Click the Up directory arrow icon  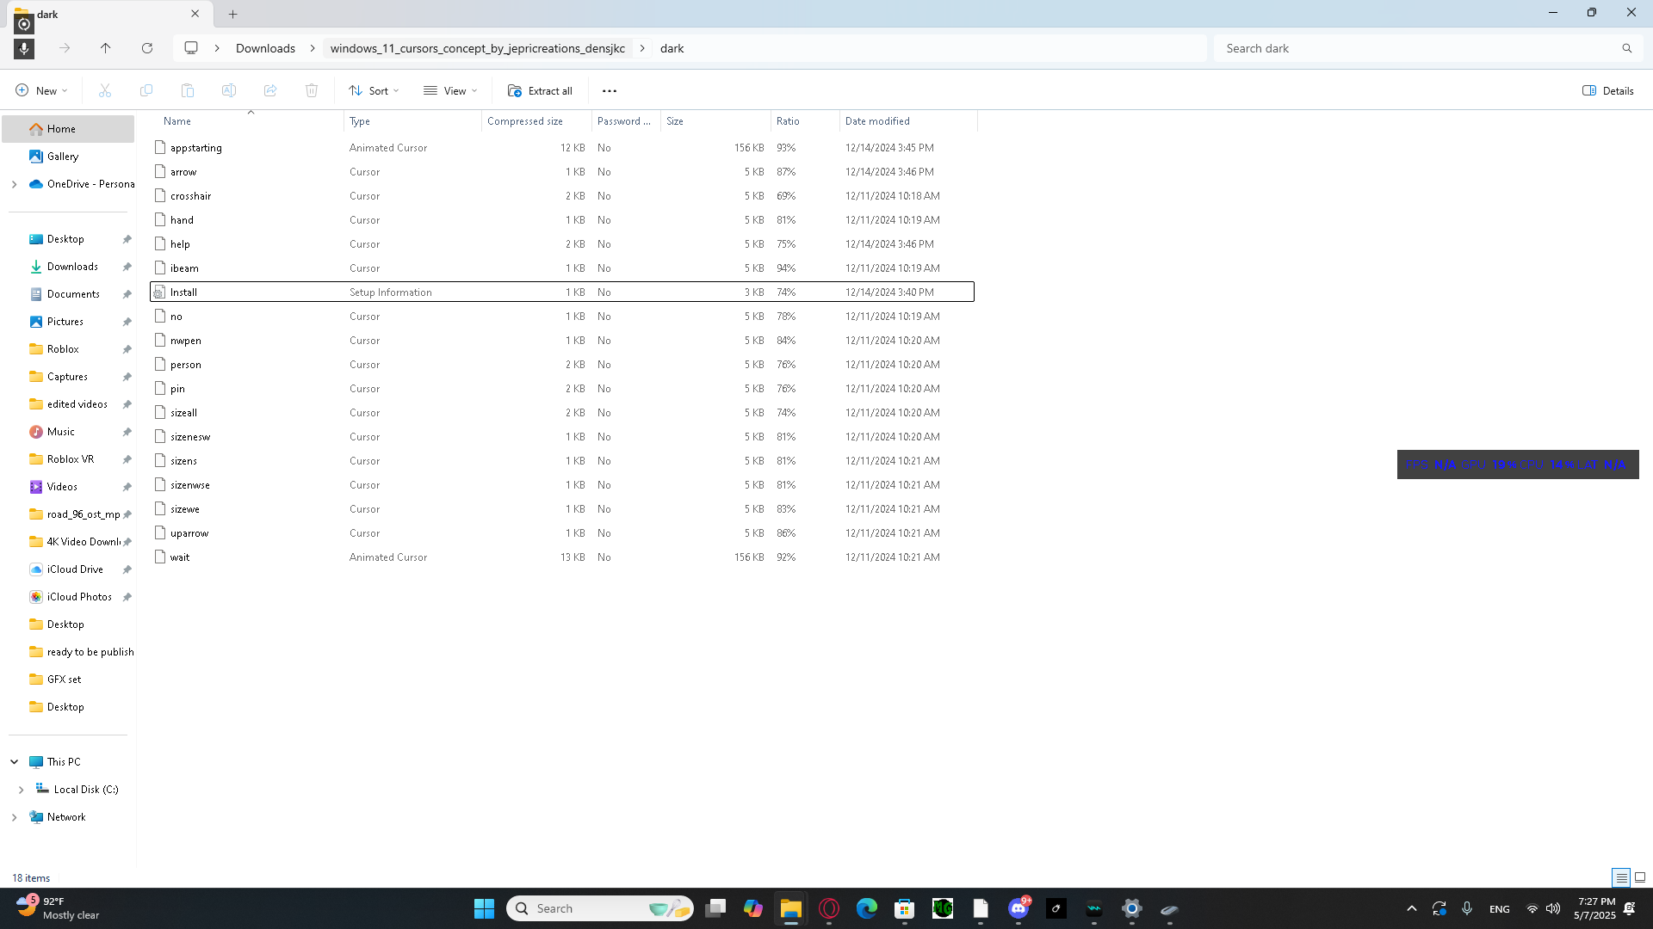[x=106, y=48]
